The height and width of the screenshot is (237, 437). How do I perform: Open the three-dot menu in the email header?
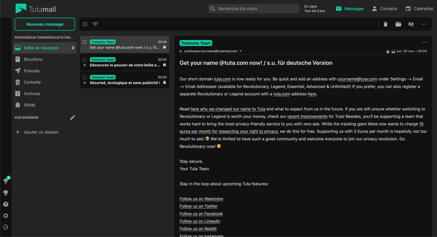click(425, 43)
